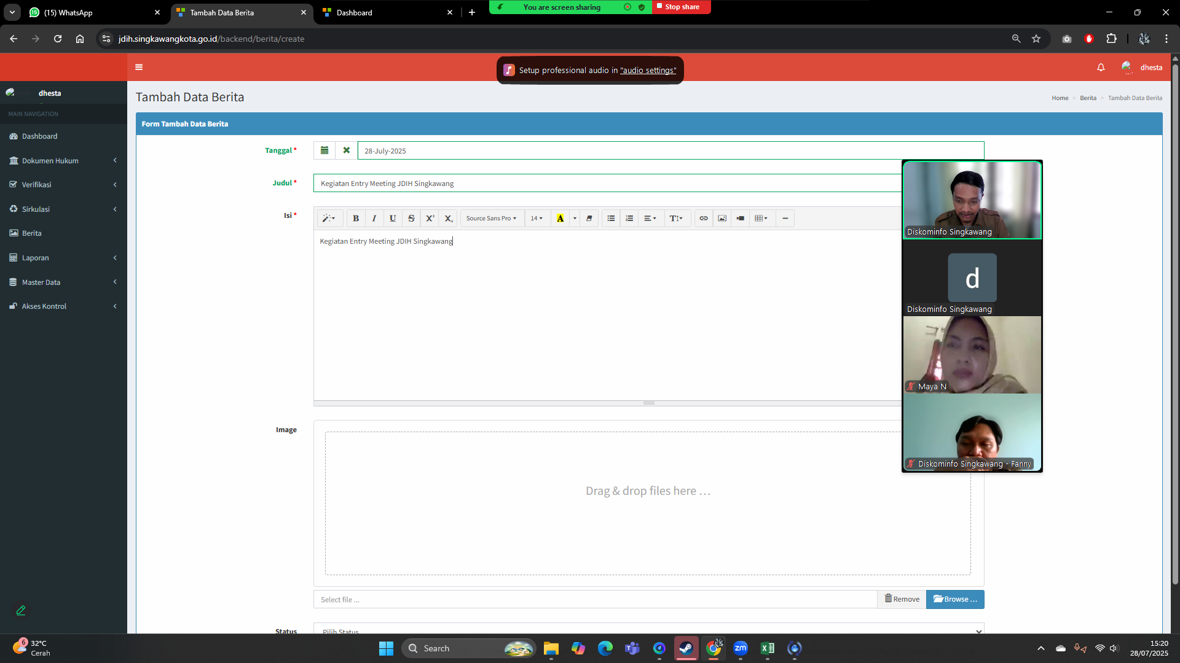Expand the Verifikasi sidebar menu

(x=63, y=185)
